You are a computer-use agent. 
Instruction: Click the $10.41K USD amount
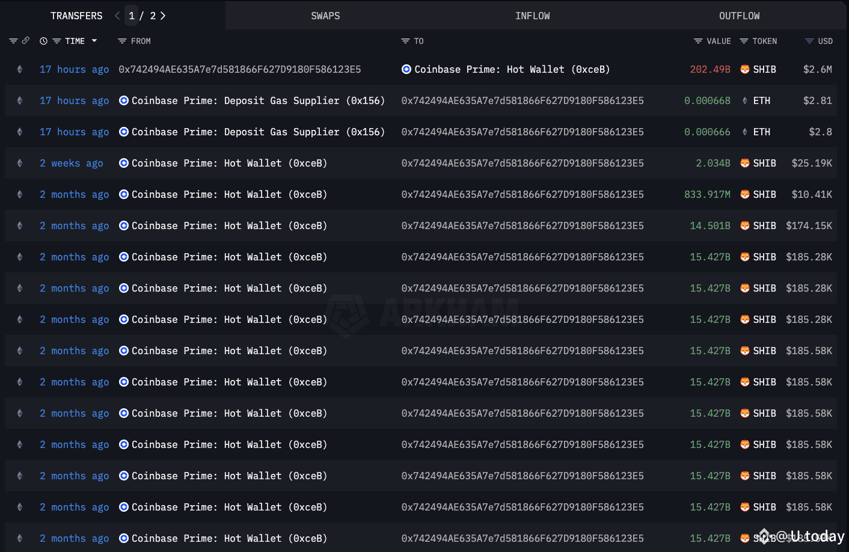812,194
